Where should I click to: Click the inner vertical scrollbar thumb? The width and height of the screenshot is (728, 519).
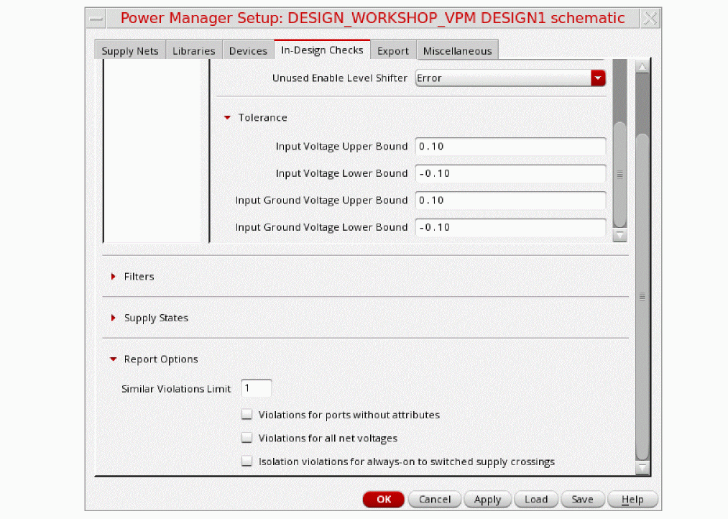point(620,174)
